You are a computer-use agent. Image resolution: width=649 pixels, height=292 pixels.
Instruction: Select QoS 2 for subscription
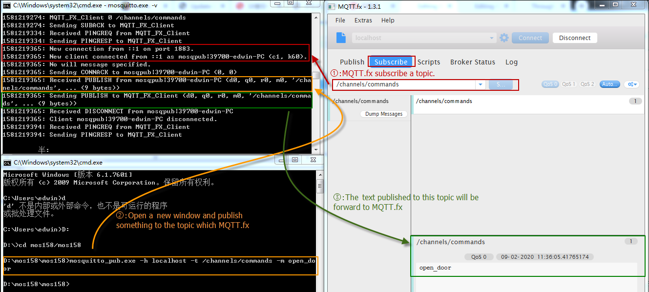(x=587, y=84)
